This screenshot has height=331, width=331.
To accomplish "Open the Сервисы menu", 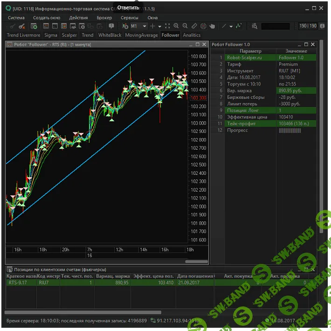I will [129, 18].
